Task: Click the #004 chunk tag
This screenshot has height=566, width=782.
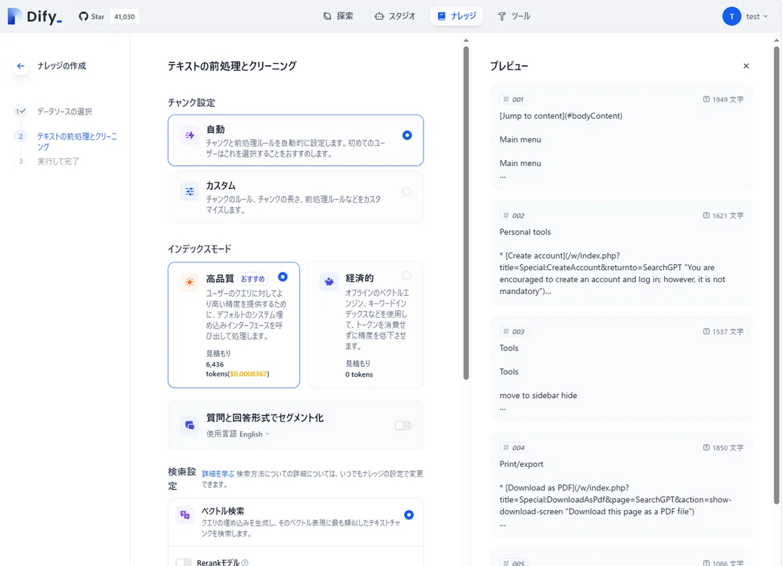Action: [514, 447]
